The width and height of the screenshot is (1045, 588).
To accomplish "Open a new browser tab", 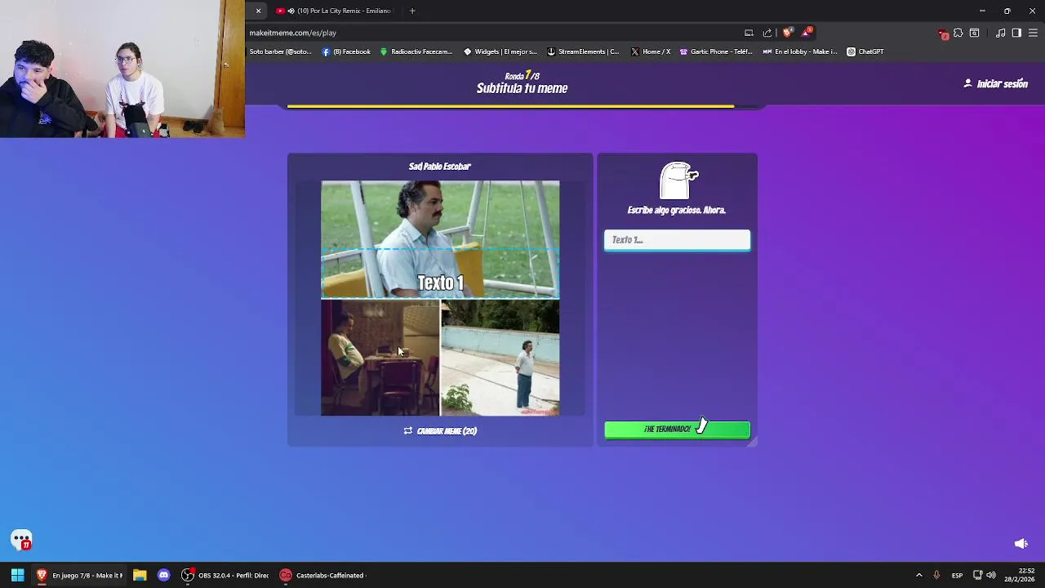I will pyautogui.click(x=412, y=11).
